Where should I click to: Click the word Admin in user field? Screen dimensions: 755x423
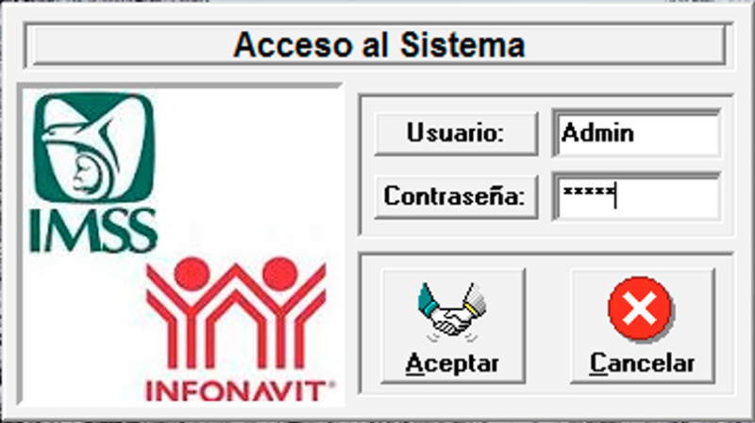point(597,132)
